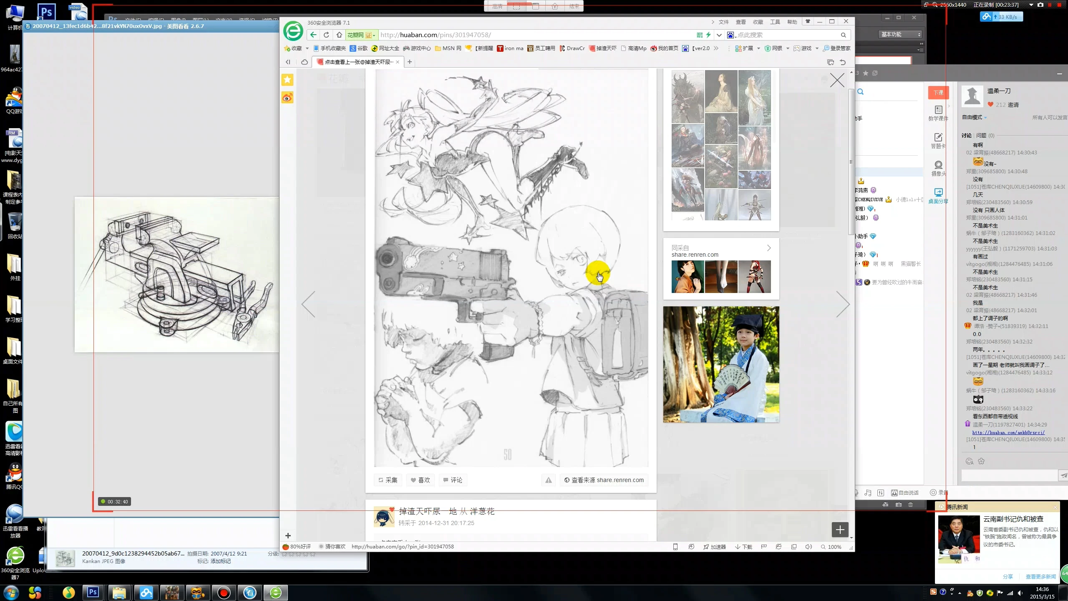1068x601 pixels.
Task: Expand the 游戏 games dropdown
Action: pos(817,48)
